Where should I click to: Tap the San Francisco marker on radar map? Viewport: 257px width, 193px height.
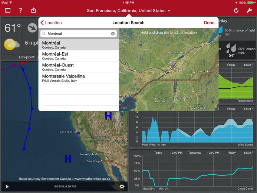tap(78, 133)
